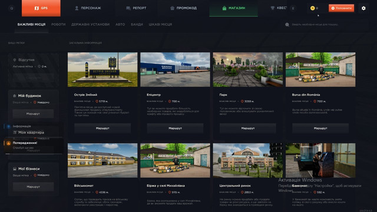This screenshot has width=377, height=212.
Task: Click the Біржа у селі Михайлівка title
Action: click(166, 185)
